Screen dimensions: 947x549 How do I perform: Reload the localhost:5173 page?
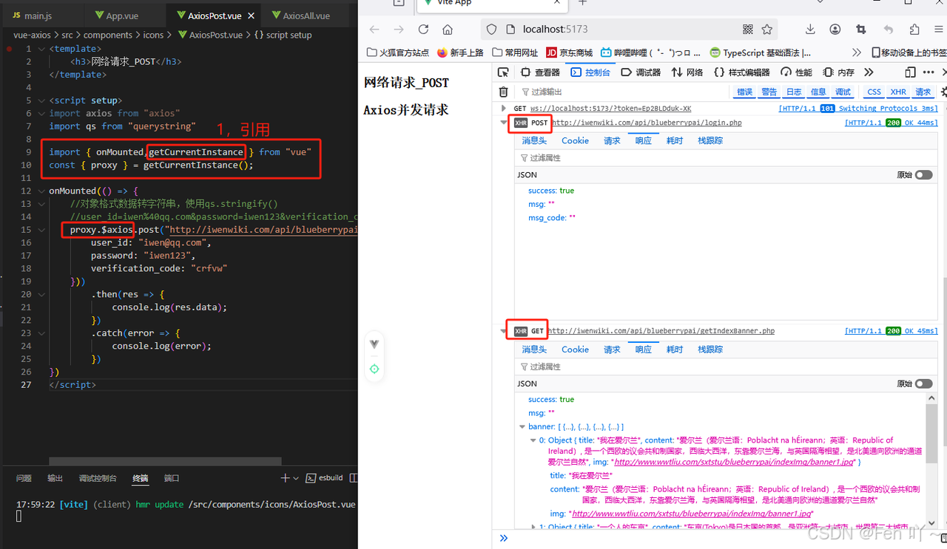coord(422,29)
